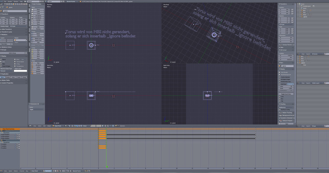This screenshot has height=173, width=329.
Task: Add a Cone mesh primitive
Action: coord(38,22)
